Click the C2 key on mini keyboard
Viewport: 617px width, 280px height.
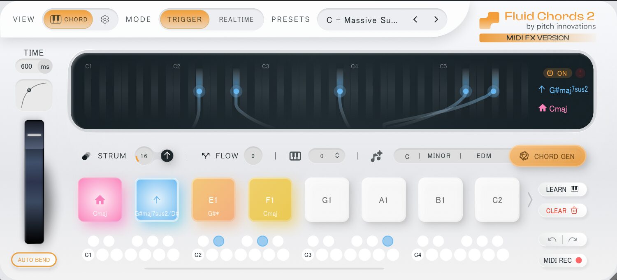point(198,255)
